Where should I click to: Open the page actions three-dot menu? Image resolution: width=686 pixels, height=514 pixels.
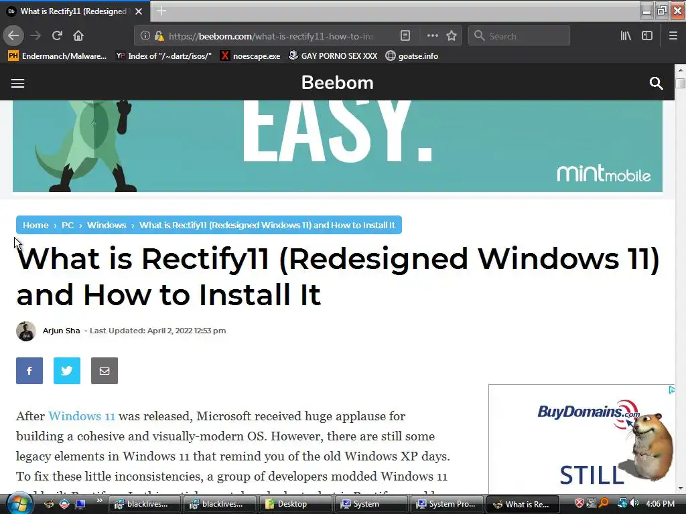coord(432,36)
